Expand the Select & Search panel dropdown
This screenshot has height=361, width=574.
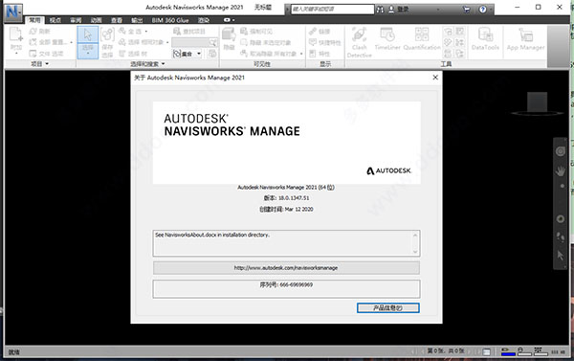[x=163, y=64]
